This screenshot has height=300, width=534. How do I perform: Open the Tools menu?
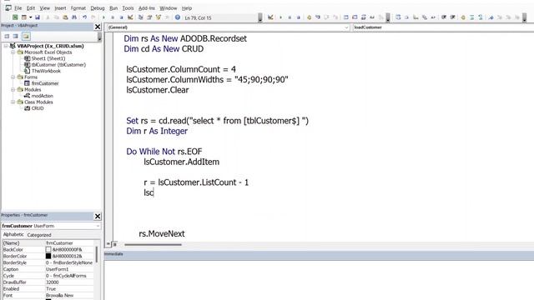(128, 7)
